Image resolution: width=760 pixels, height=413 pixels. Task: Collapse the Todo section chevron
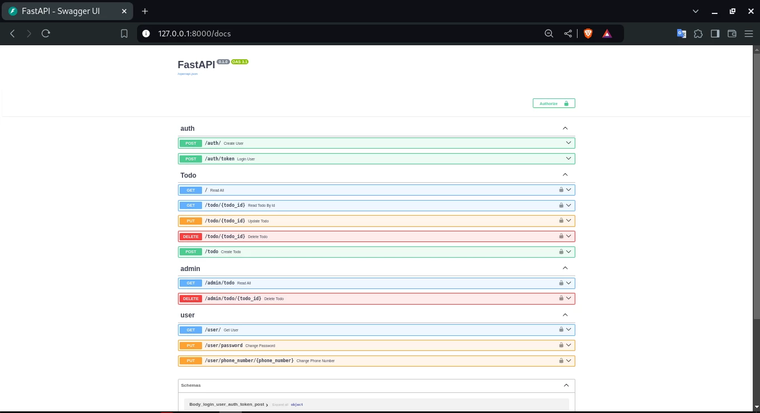tap(565, 175)
